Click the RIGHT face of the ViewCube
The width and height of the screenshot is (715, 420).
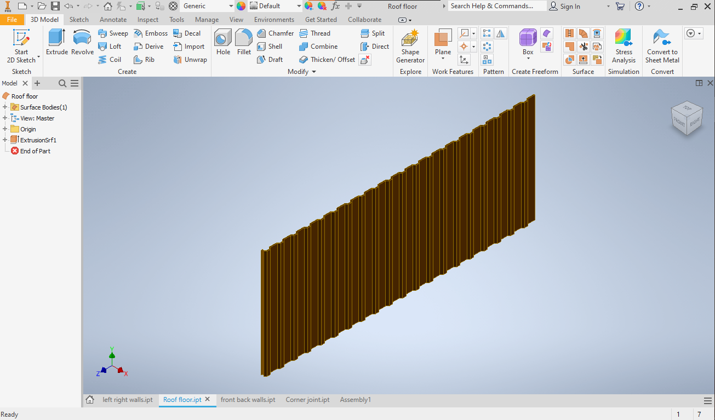pos(694,123)
